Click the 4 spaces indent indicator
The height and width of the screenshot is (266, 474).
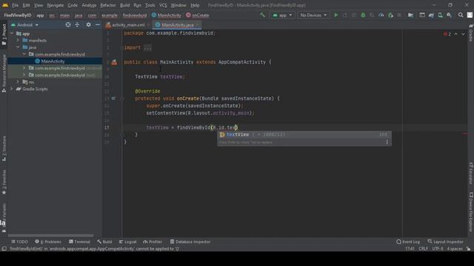[x=455, y=249]
